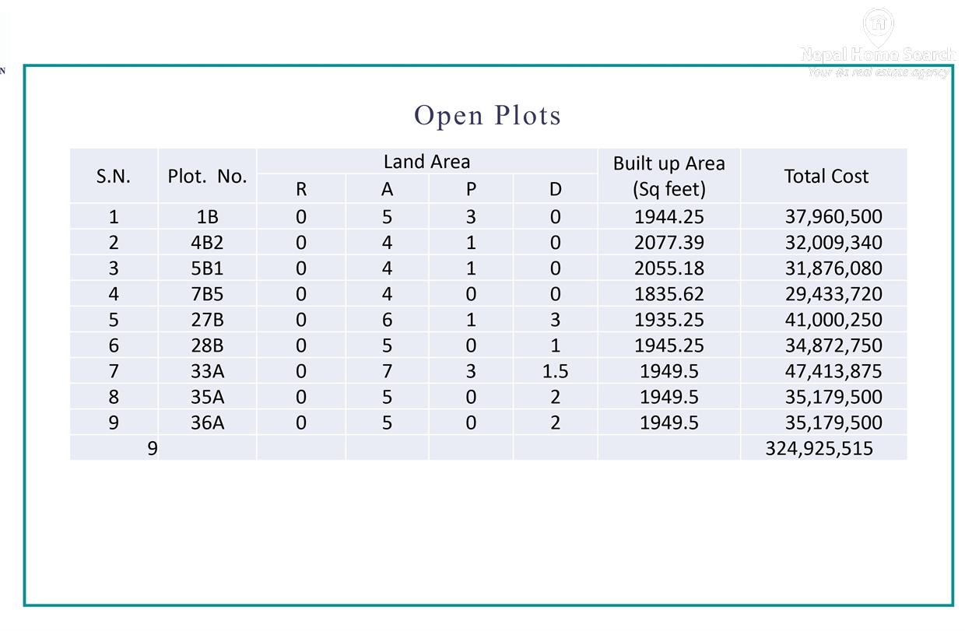Select the Plot. No. column header
Screen dimensions: 965x631
pyautogui.click(x=207, y=177)
